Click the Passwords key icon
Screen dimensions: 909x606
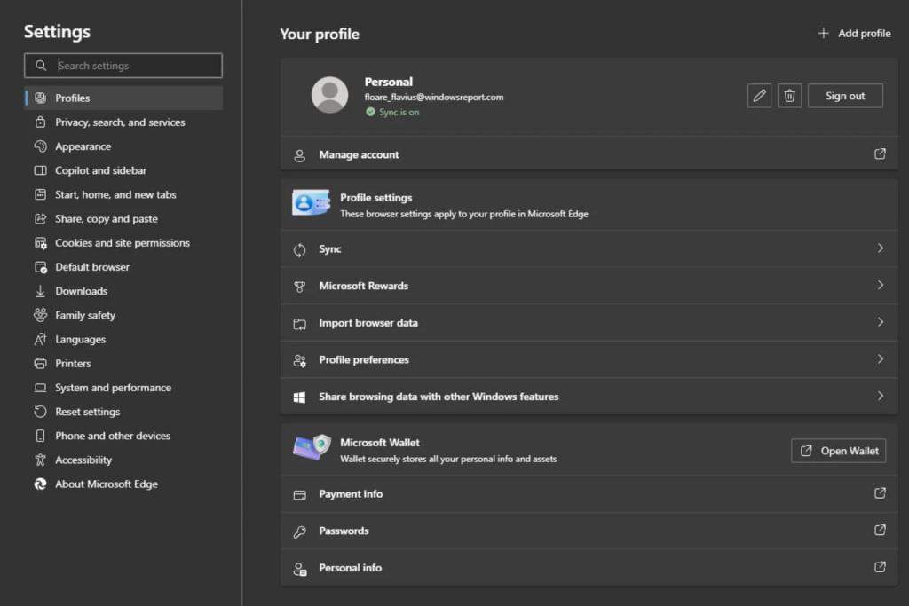300,531
